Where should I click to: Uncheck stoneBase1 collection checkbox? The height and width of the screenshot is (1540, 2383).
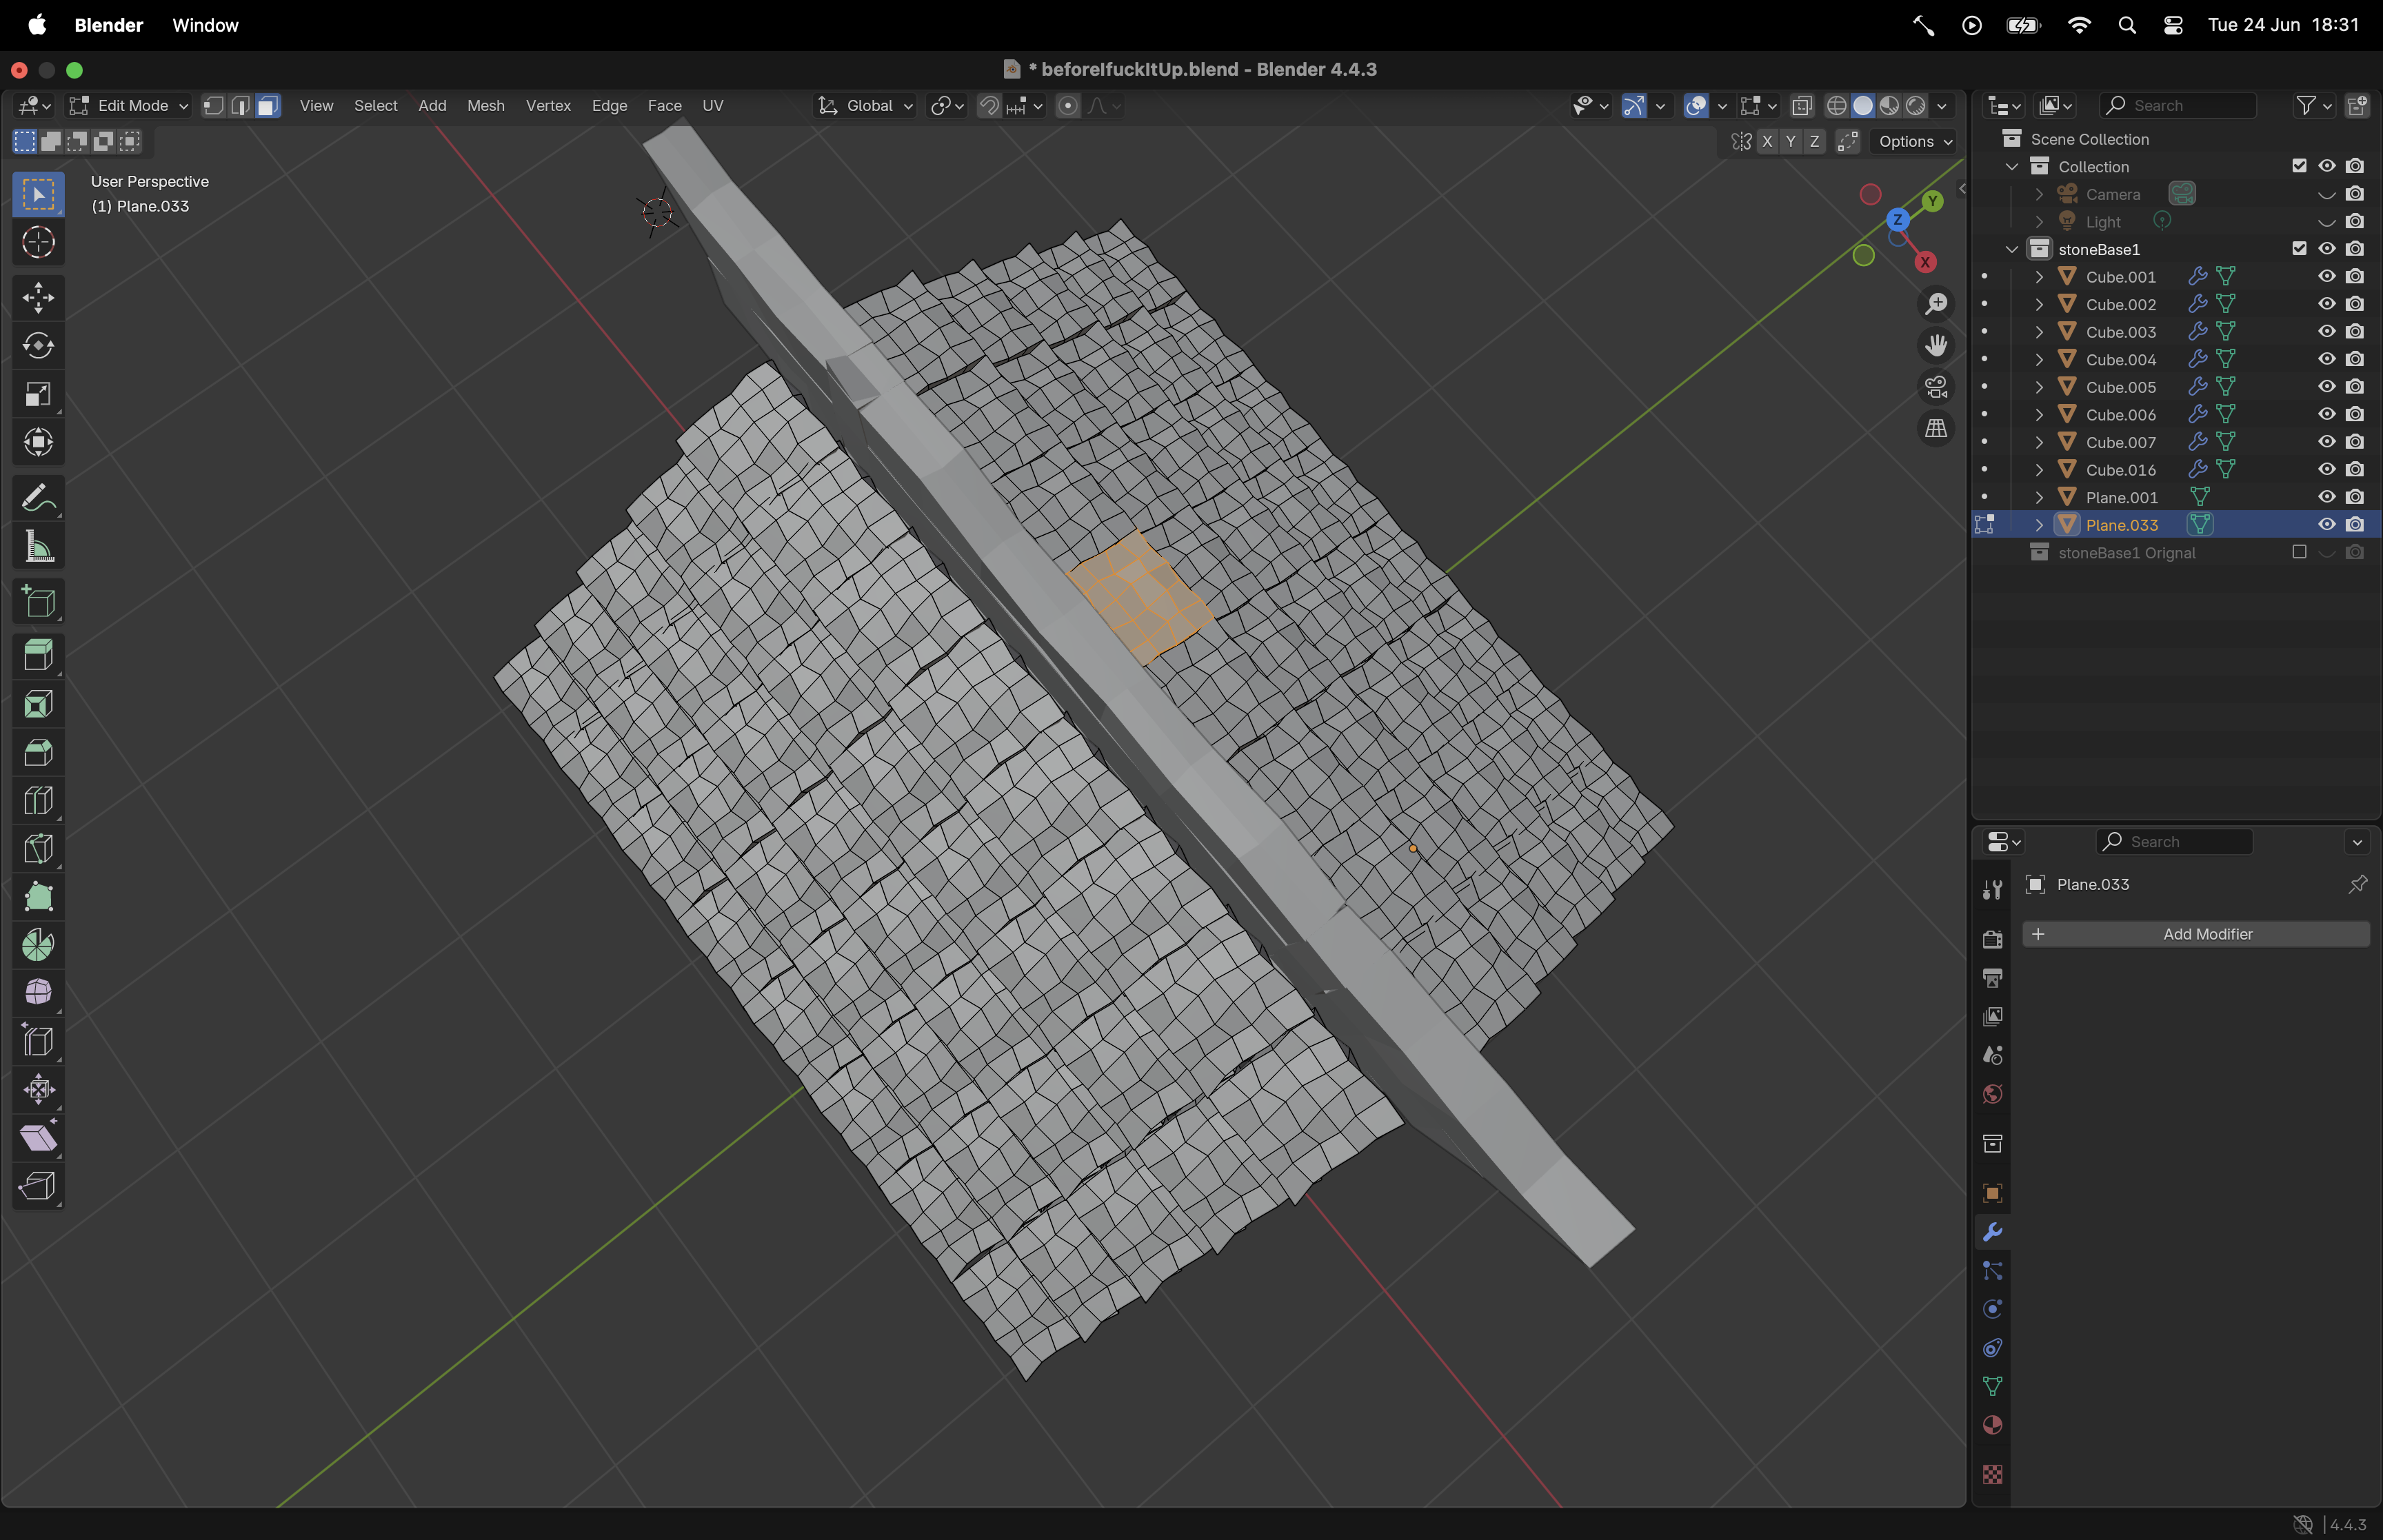pyautogui.click(x=2299, y=248)
